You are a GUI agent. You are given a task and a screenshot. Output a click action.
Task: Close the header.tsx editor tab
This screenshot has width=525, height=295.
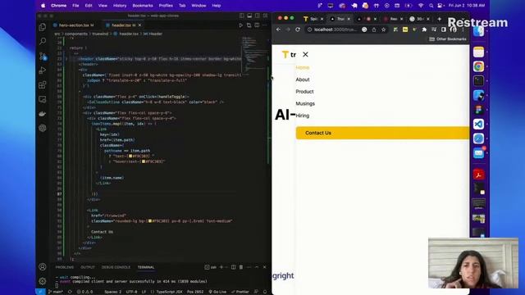coord(139,25)
